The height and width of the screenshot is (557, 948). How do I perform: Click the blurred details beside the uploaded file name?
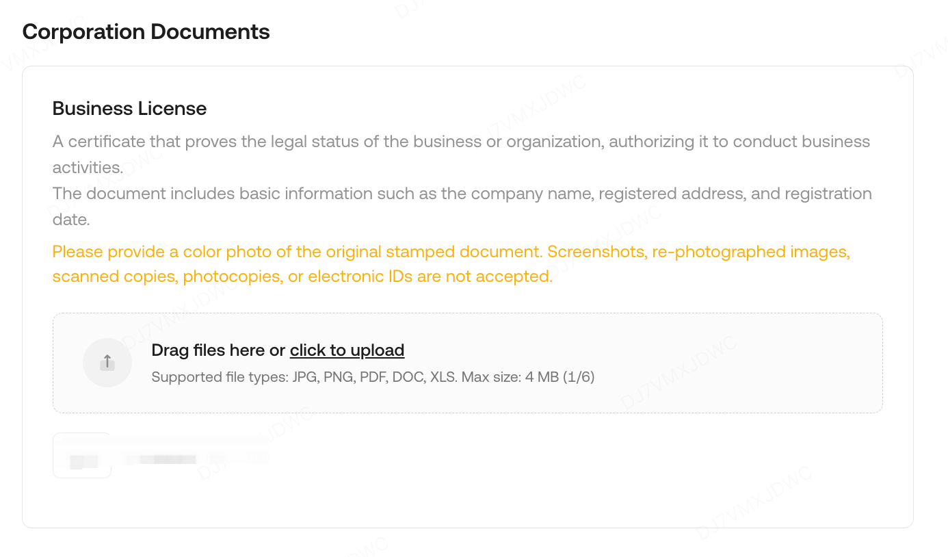click(x=239, y=458)
